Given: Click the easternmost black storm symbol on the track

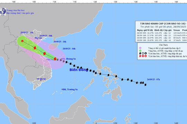Looking at the screenshot, I should (x=145, y=85).
